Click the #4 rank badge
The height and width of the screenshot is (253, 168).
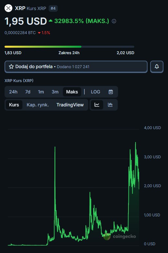click(x=53, y=8)
